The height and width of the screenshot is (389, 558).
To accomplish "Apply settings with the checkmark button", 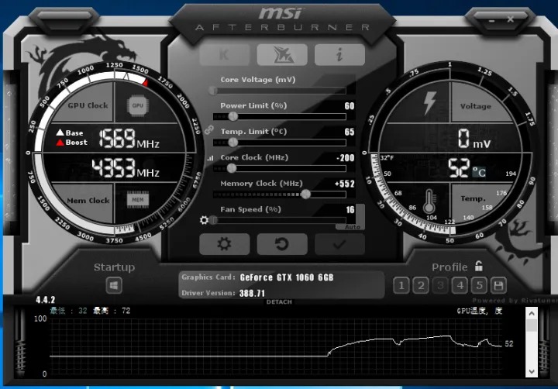I will (x=339, y=244).
